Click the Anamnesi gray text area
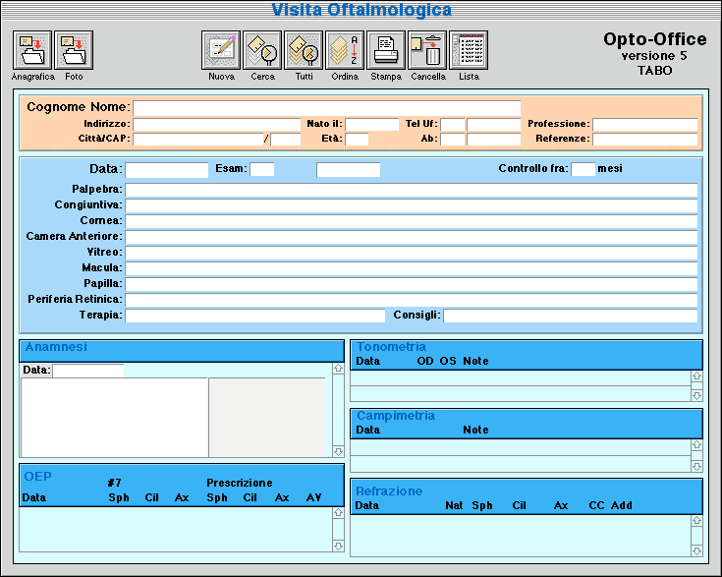This screenshot has height=577, width=722. pyautogui.click(x=267, y=418)
